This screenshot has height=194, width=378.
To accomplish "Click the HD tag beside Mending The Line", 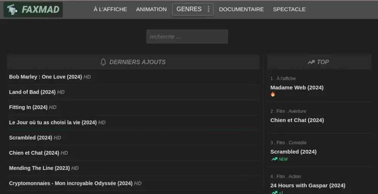I will pos(75,168).
